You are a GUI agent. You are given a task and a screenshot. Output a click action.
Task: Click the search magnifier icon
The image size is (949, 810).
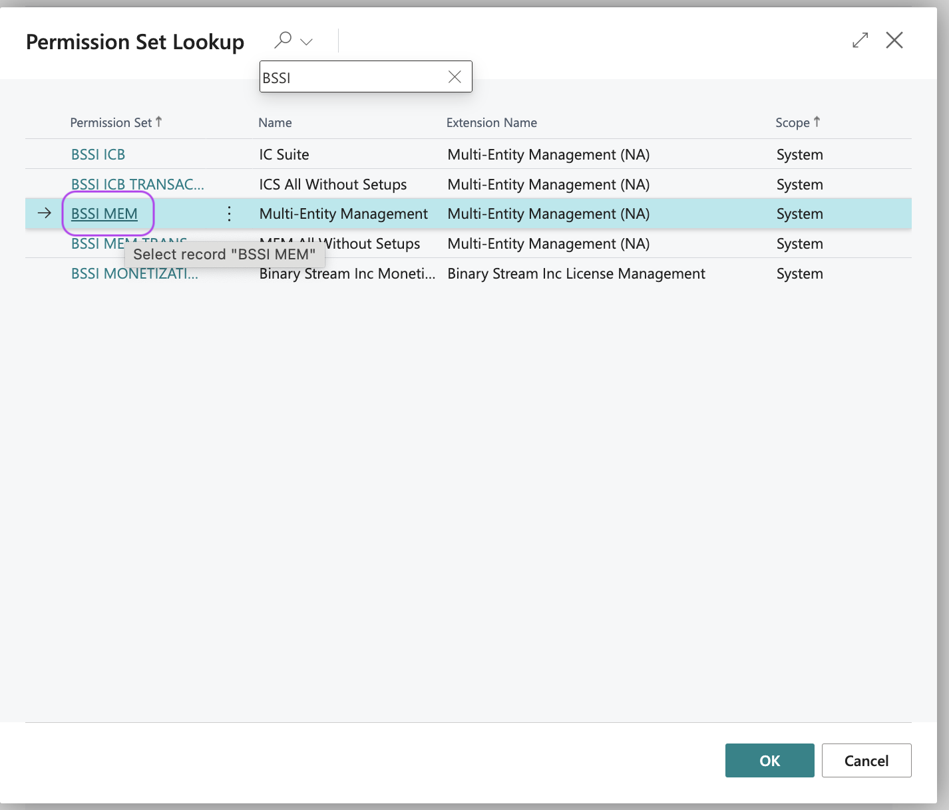click(283, 40)
